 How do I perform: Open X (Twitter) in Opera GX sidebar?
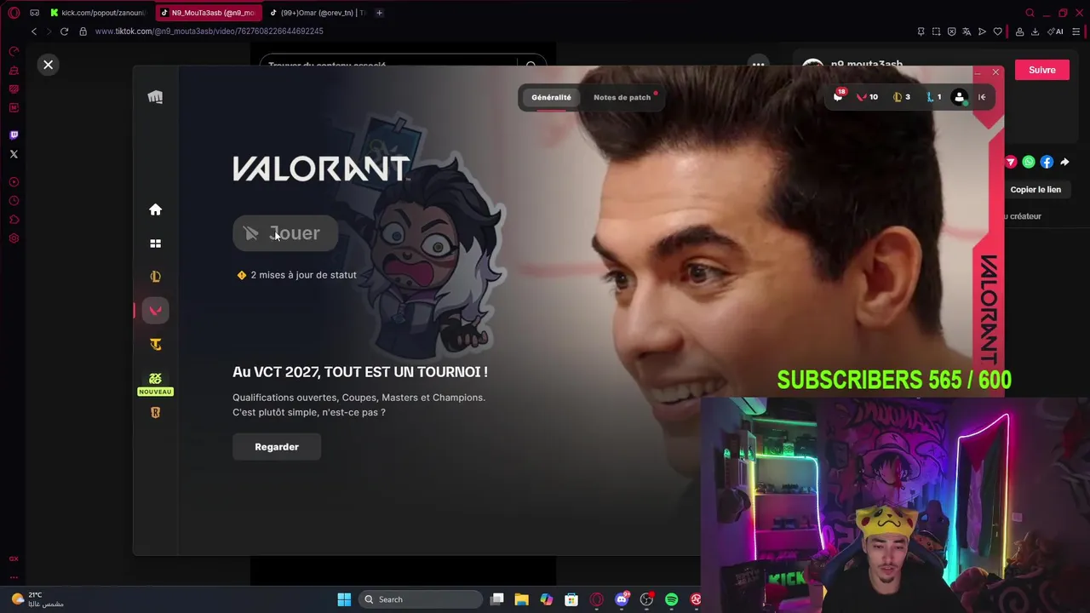(x=14, y=154)
